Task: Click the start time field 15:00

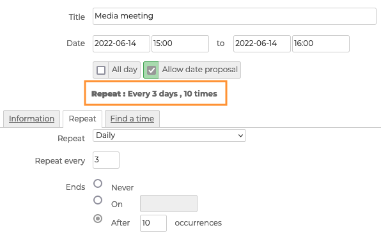Action: 180,43
